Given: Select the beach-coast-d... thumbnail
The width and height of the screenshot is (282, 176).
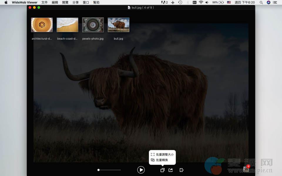Looking at the screenshot, I should click(67, 25).
